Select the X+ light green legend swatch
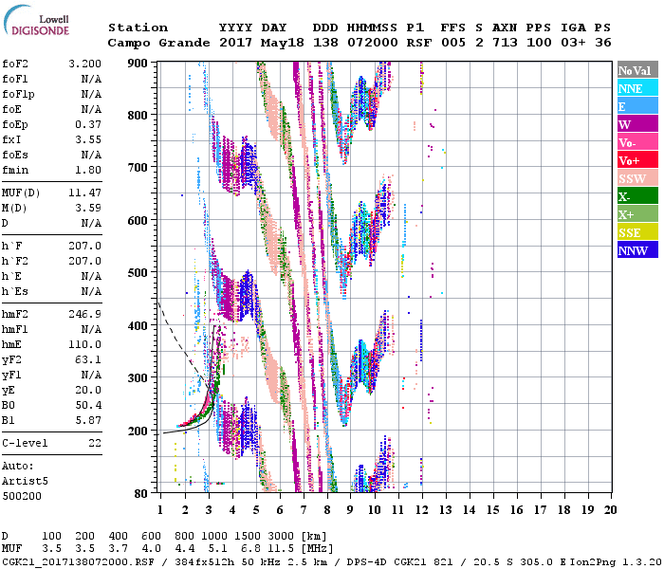 click(x=637, y=214)
